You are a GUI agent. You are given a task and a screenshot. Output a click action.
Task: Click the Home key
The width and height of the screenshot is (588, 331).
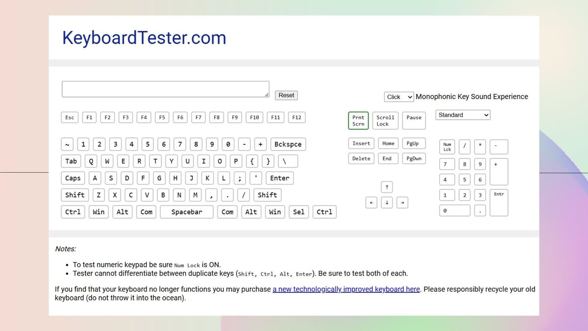point(388,144)
